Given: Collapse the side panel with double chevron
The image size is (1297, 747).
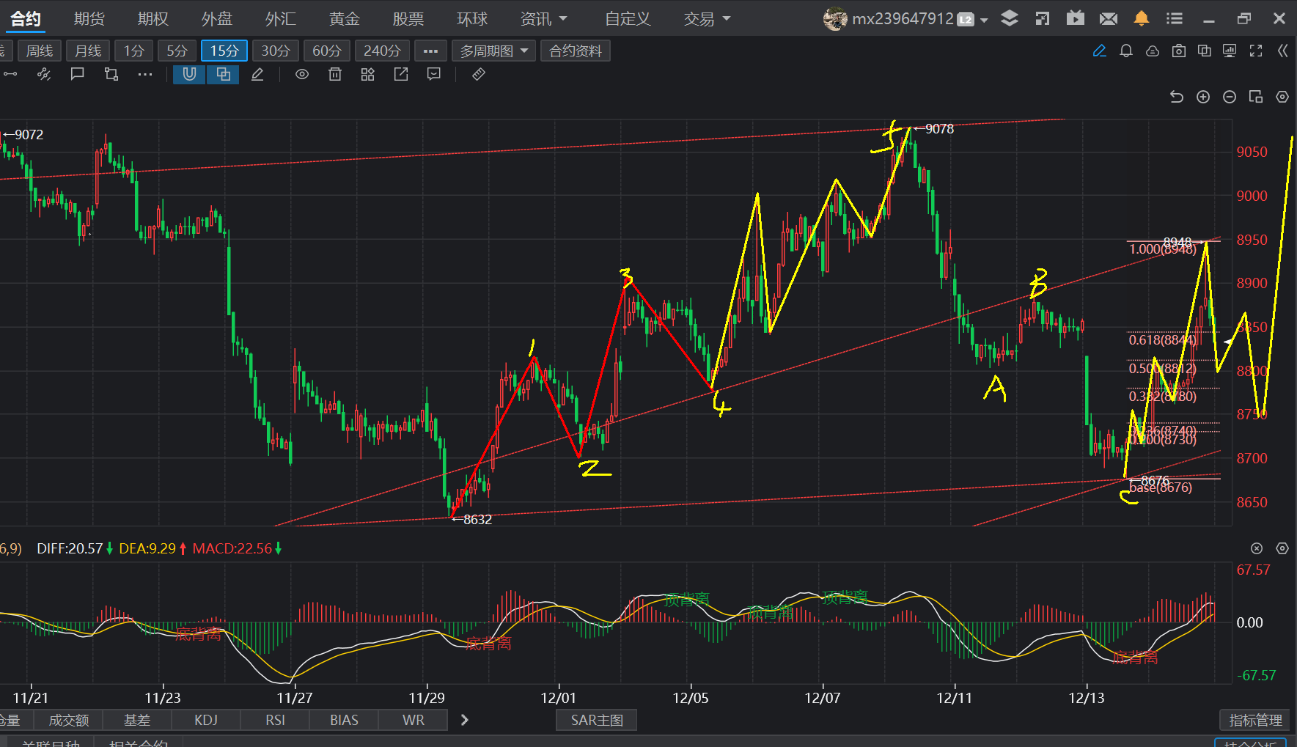Looking at the screenshot, I should [1282, 51].
